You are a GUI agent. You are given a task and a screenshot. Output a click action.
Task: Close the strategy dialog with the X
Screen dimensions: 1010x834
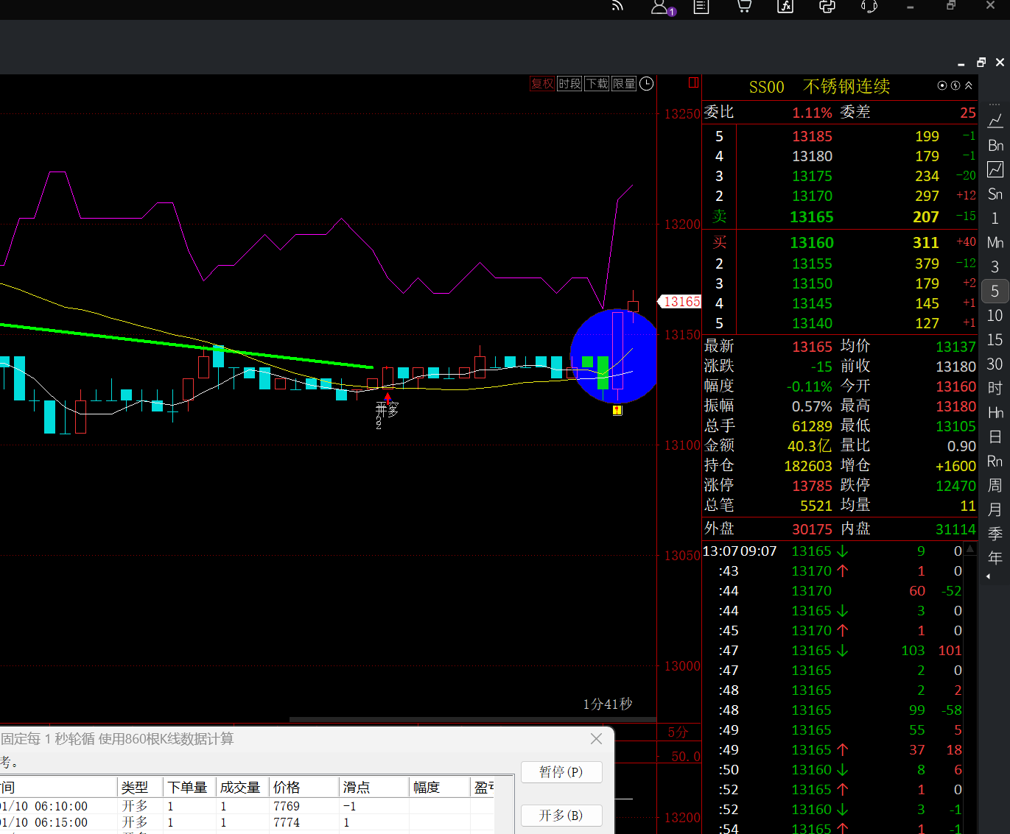click(597, 738)
